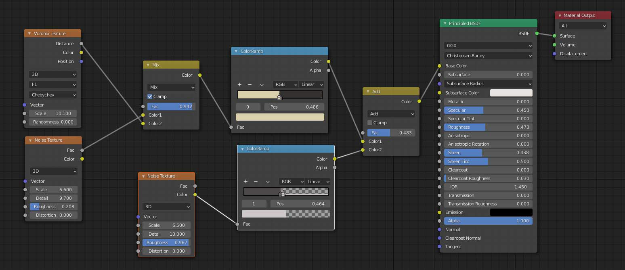Click Voronoi Scale field 10.100
This screenshot has width=625, height=270.
click(52, 113)
